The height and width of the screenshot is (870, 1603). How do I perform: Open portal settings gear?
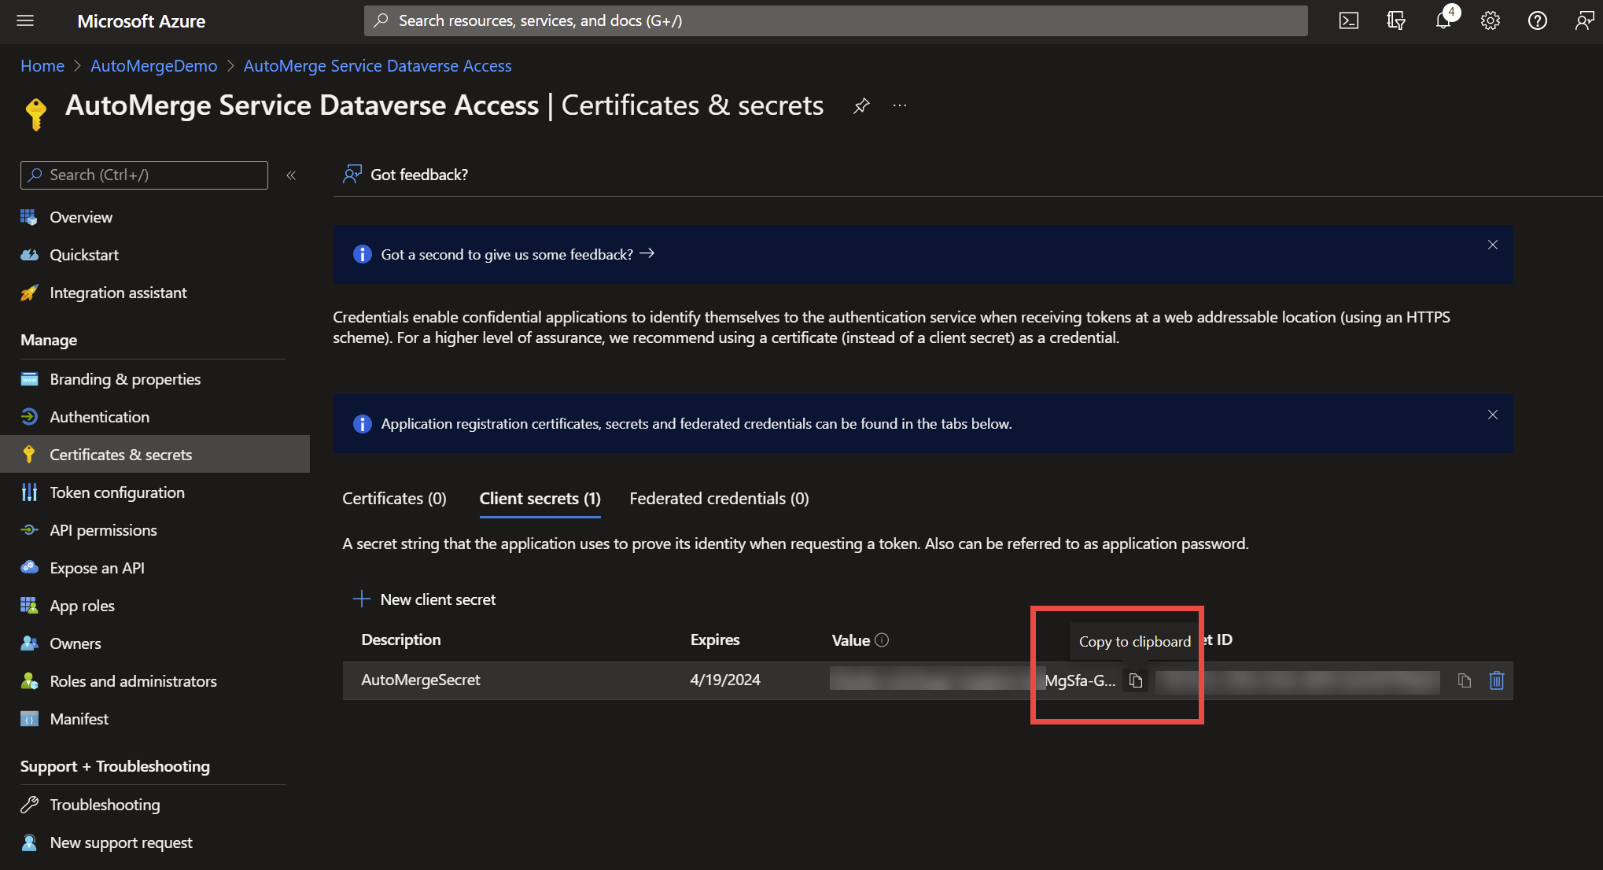pyautogui.click(x=1491, y=21)
